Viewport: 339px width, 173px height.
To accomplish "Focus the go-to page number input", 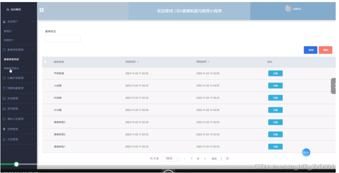I will pos(221,159).
